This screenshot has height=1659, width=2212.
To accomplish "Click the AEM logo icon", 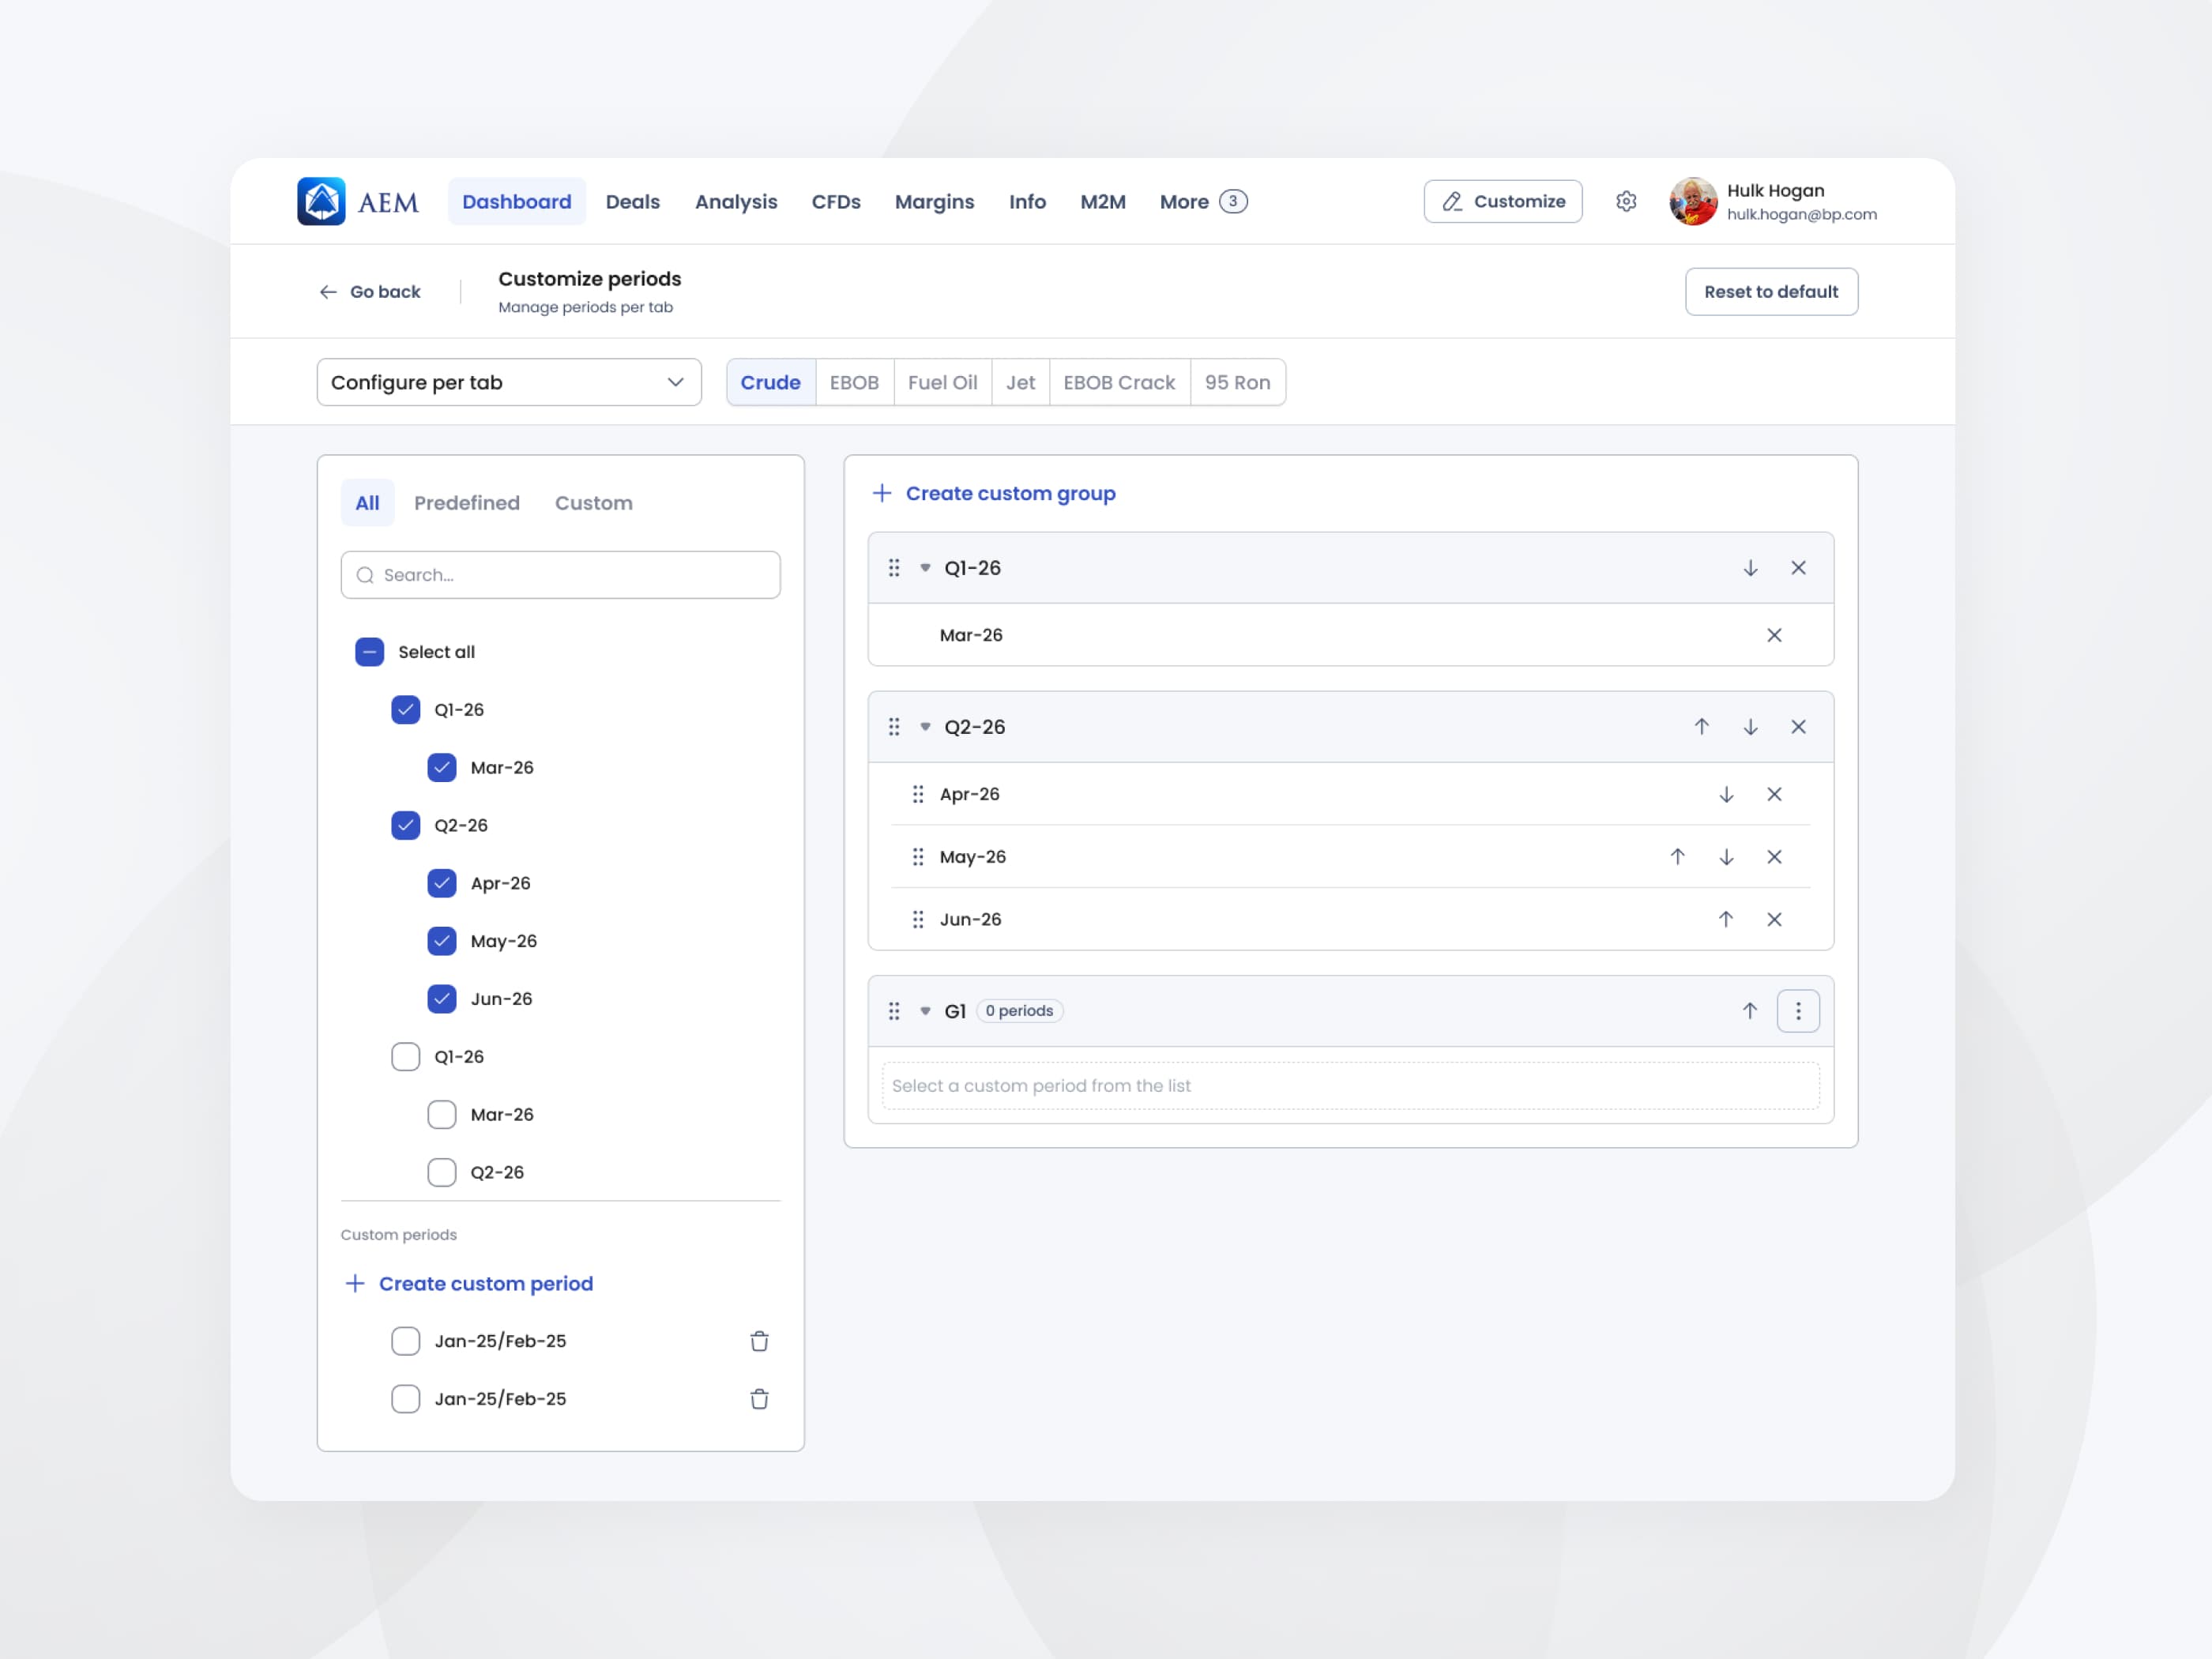I will point(321,201).
